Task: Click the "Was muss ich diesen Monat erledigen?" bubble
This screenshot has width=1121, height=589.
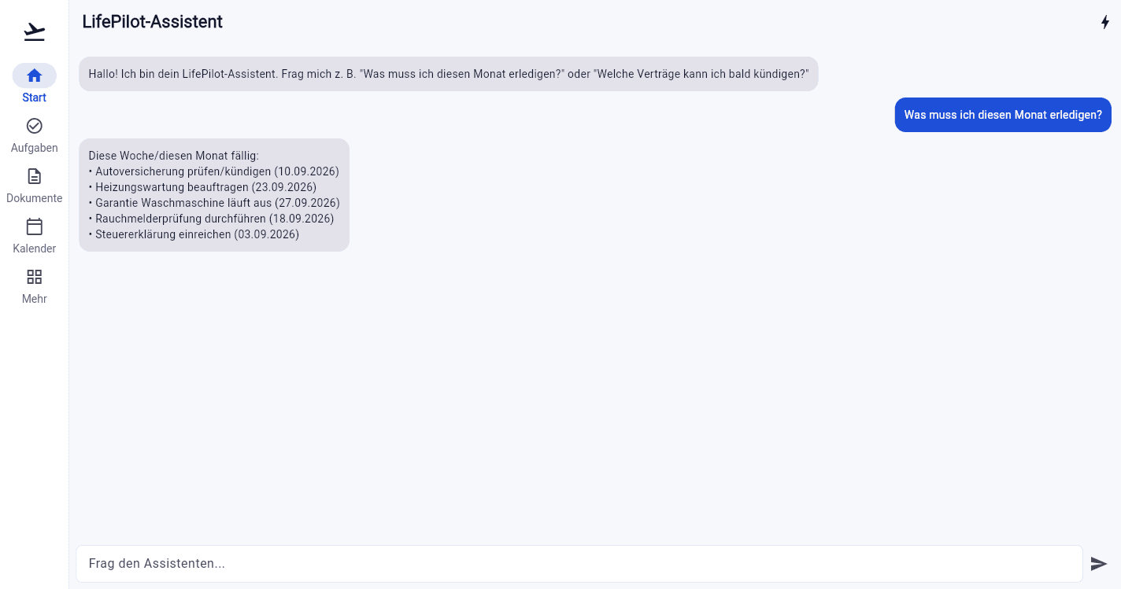Action: (x=1003, y=115)
